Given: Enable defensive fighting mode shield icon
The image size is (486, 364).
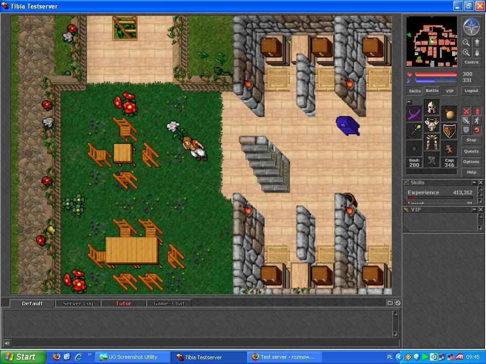Looking at the screenshot, I should pos(466,130).
